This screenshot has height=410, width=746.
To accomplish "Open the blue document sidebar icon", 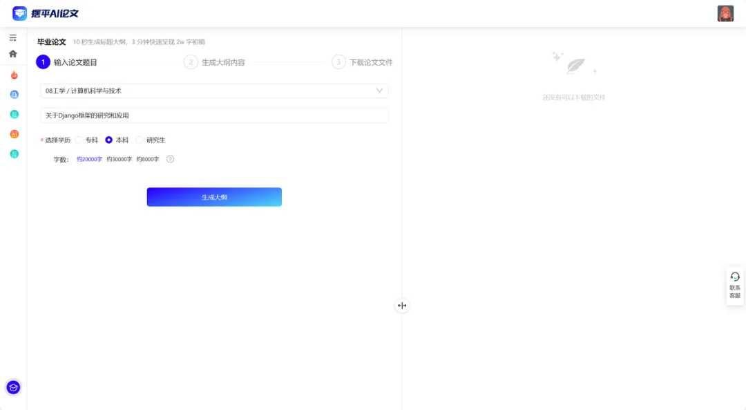I will [14, 94].
